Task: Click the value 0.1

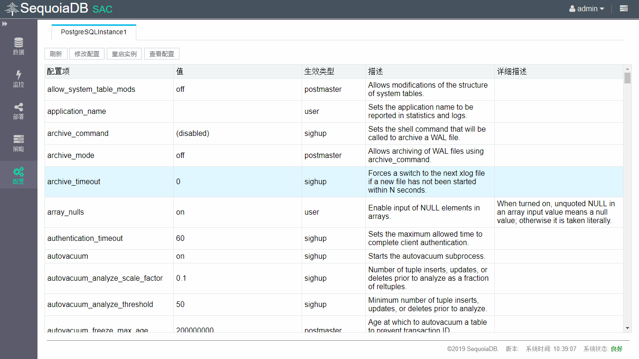Action: [181, 278]
